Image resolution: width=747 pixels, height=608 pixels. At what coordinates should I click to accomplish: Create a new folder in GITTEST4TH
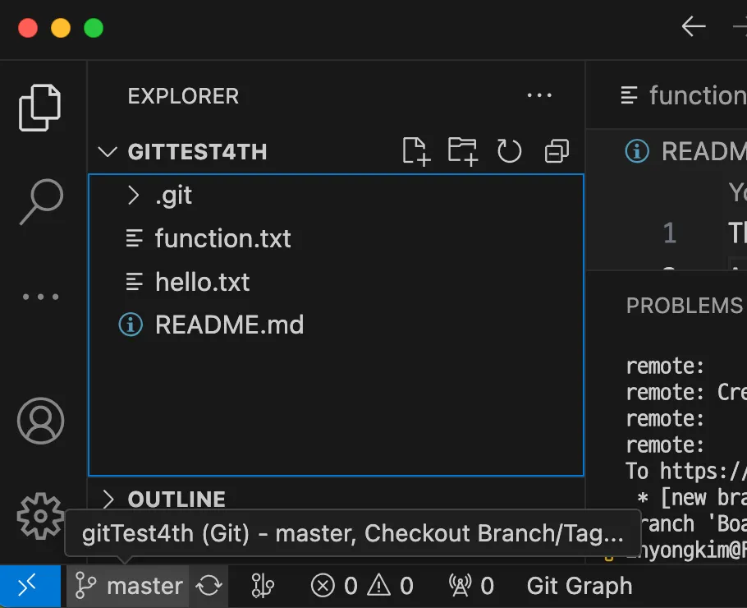(x=463, y=151)
